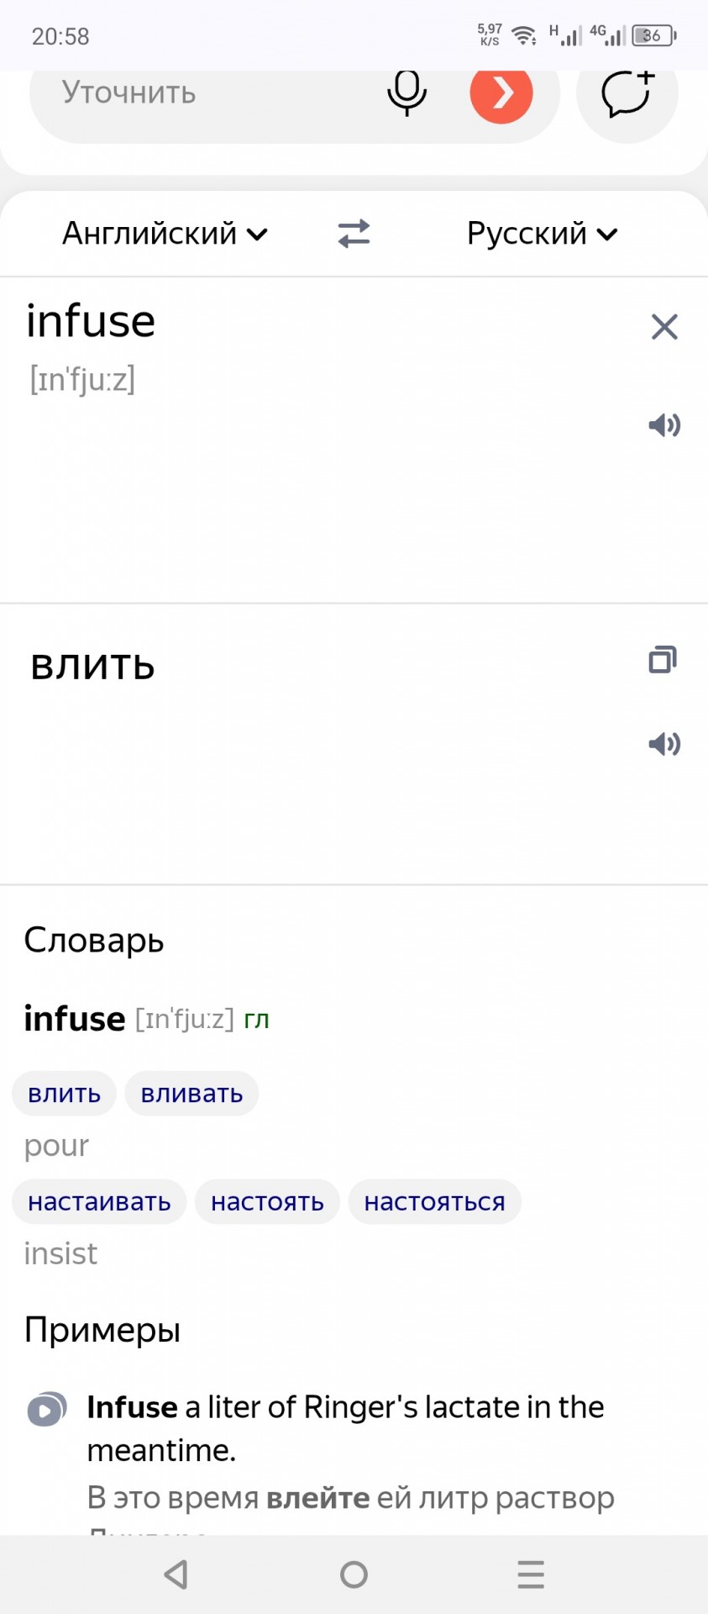This screenshot has width=708, height=1614.
Task: Go back with Android back button
Action: point(176,1574)
